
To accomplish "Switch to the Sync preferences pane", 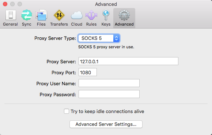I will coord(27,18).
